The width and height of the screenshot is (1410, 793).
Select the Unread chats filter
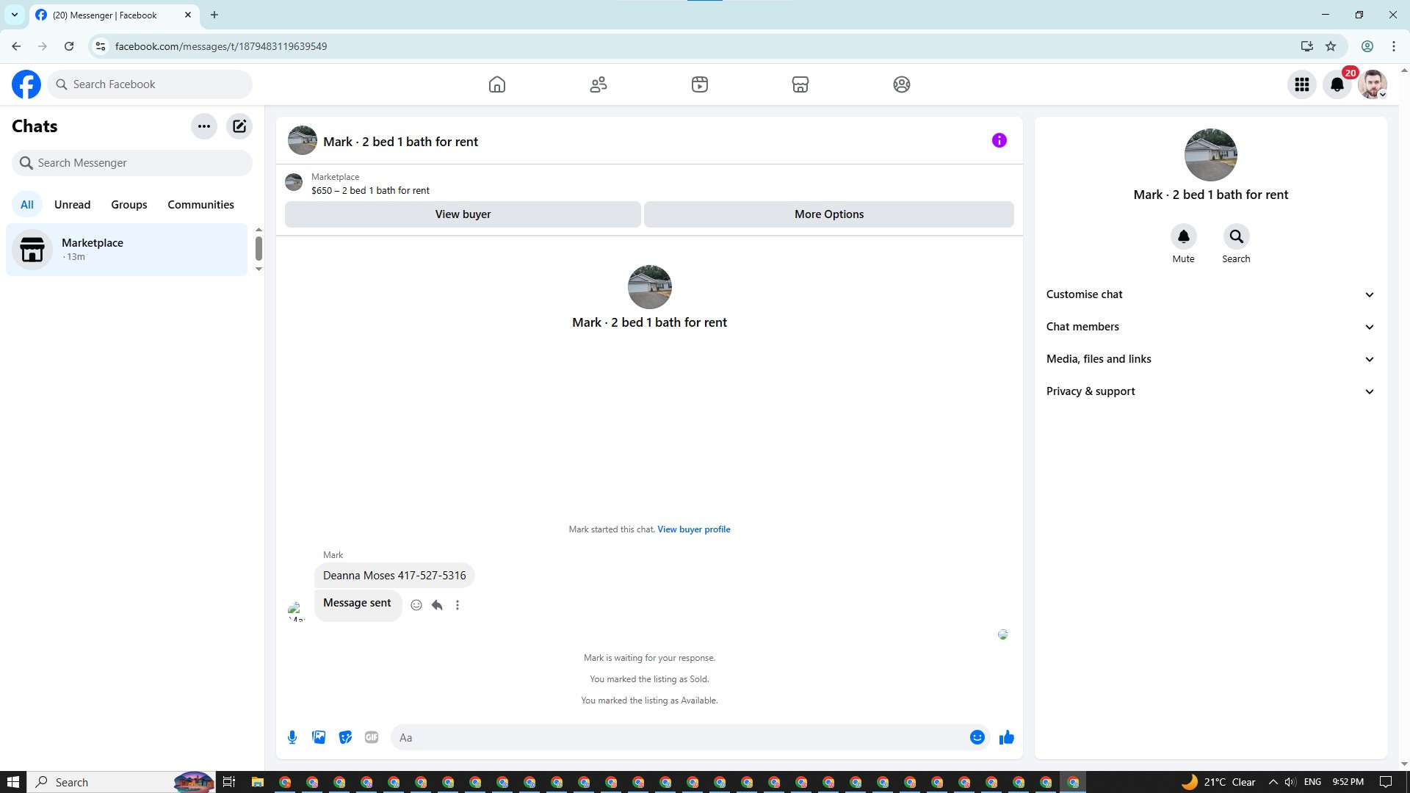(72, 205)
